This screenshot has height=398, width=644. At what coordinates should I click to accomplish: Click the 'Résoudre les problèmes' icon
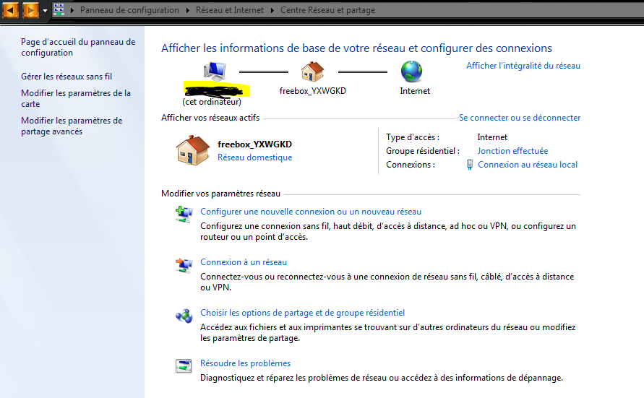click(184, 365)
